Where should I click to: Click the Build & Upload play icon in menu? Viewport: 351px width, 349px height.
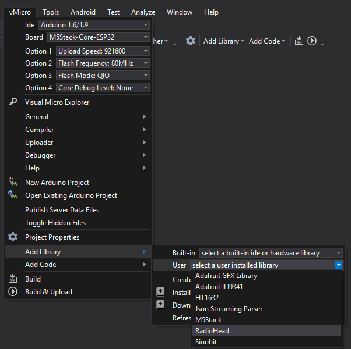point(13,291)
